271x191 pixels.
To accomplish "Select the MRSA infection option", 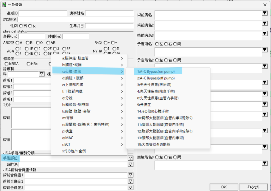I will click(x=7, y=64).
